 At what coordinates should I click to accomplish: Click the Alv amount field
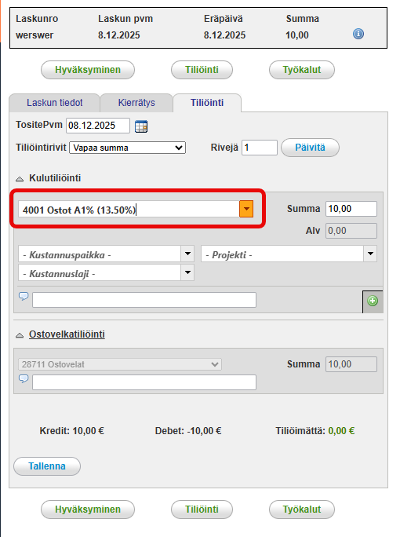(x=351, y=231)
